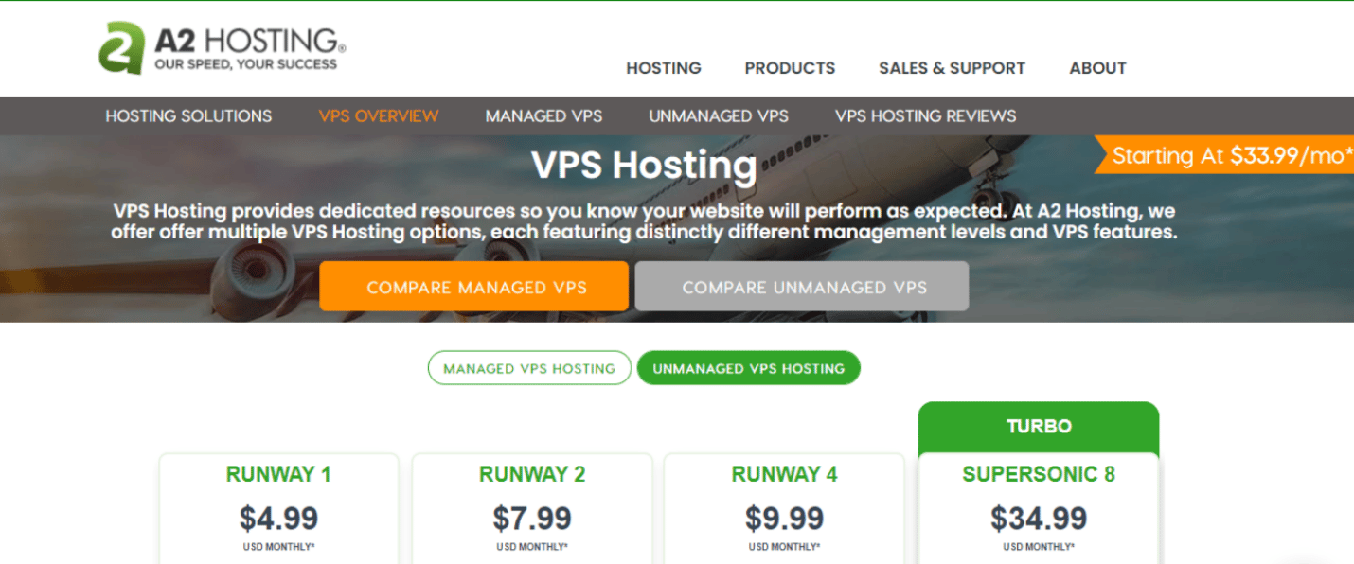View VPS Hosting Reviews
The image size is (1354, 564).
pos(925,116)
